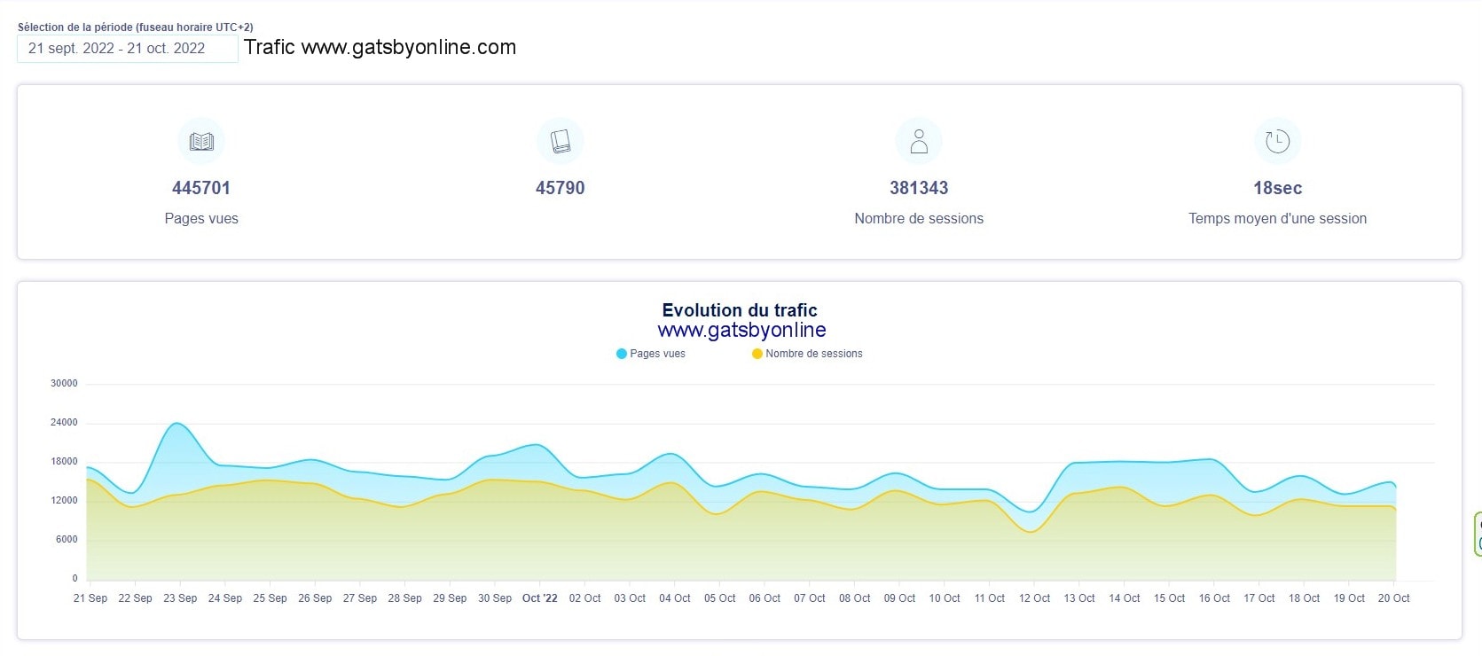1482x656 pixels.
Task: Click the Oct '22 axis marker
Action: [x=540, y=598]
